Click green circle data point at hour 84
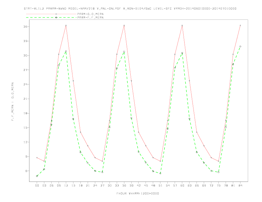This screenshot has height=202, width=262. click(x=240, y=47)
